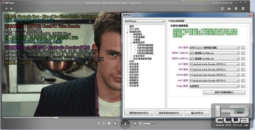Open the MPEG-1 (MP1/2) decoder dropdown
The height and width of the screenshot is (130, 255).
click(x=214, y=53)
